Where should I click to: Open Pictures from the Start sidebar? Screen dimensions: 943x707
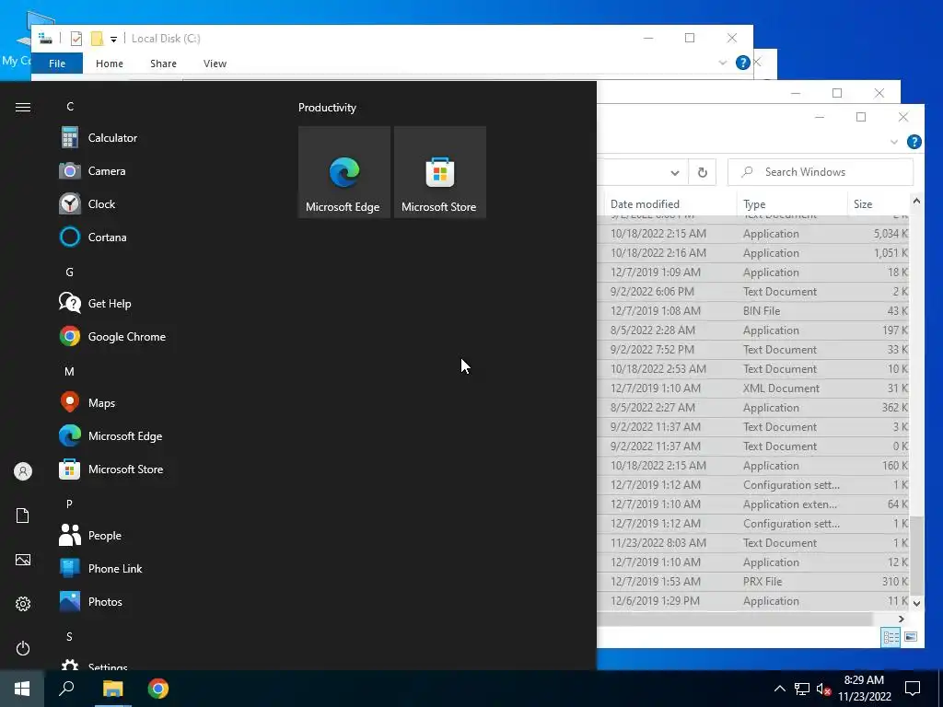23,560
